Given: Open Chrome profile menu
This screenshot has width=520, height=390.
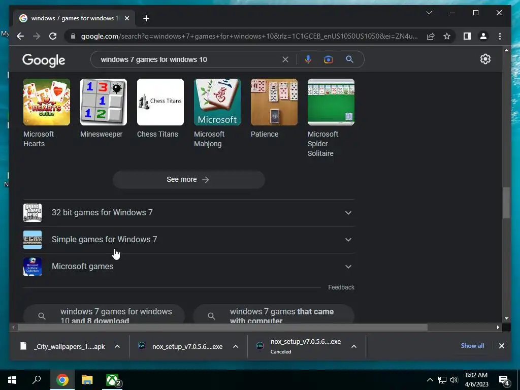Looking at the screenshot, I should 483,36.
